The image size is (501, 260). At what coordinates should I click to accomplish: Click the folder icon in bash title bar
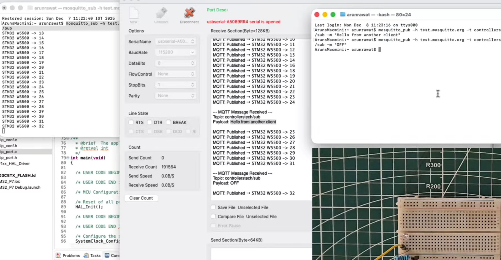coord(342,15)
